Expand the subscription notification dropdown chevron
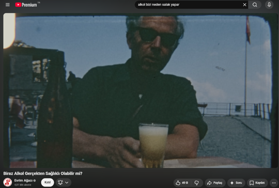This screenshot has height=188, width=279. pos(67,182)
